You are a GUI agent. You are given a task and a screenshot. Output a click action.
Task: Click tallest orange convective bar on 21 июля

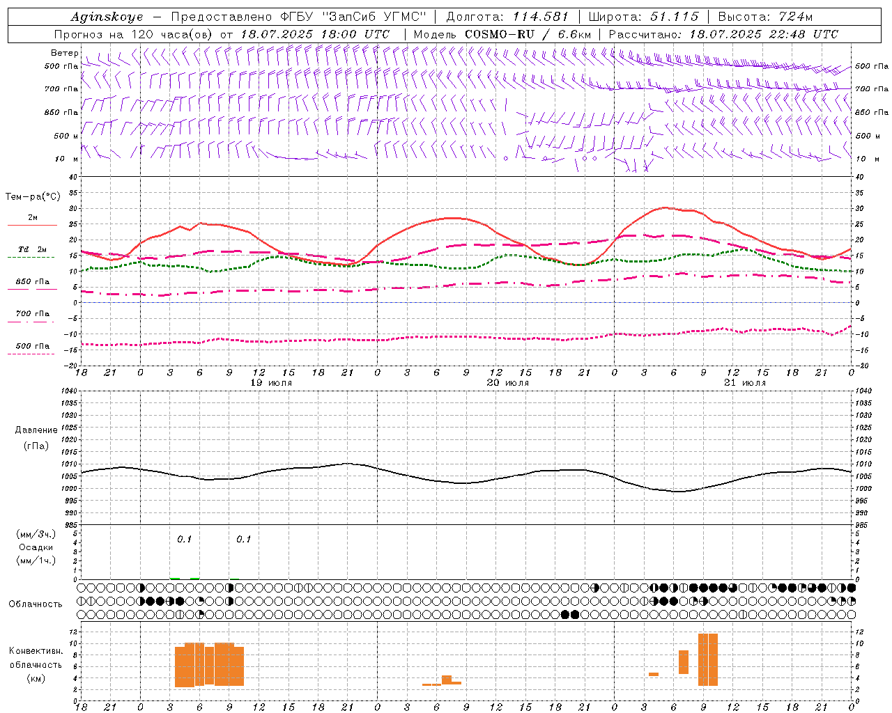(x=708, y=660)
